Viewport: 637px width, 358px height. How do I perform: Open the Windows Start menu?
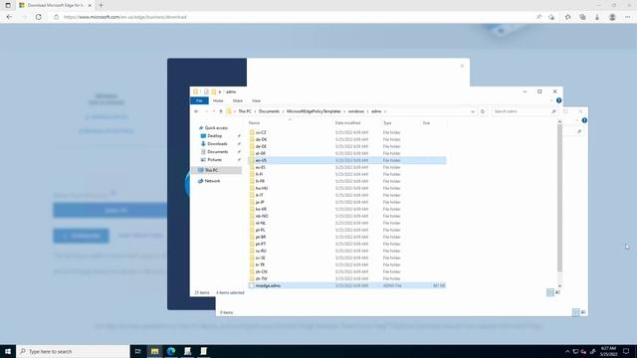pos(8,351)
